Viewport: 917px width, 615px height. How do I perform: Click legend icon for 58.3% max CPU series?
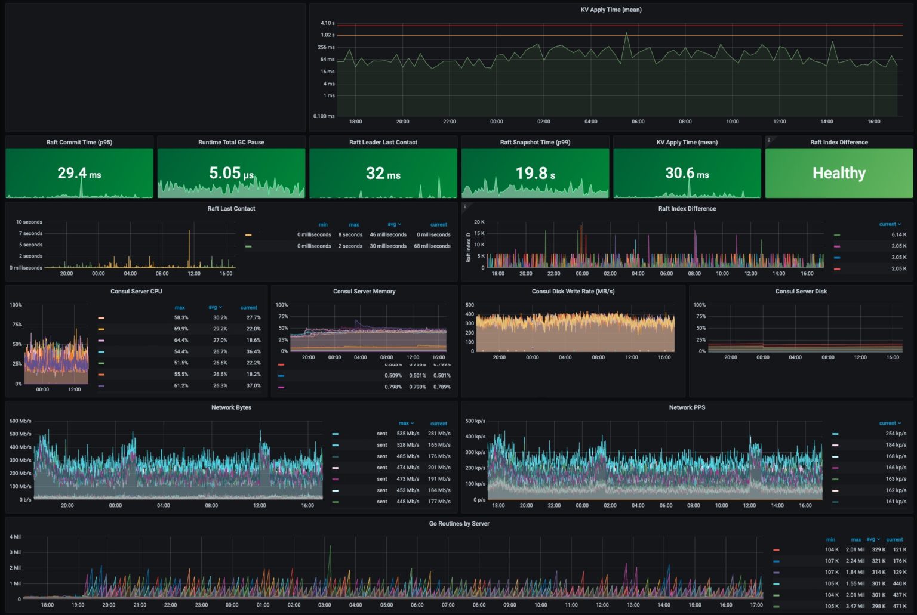101,318
